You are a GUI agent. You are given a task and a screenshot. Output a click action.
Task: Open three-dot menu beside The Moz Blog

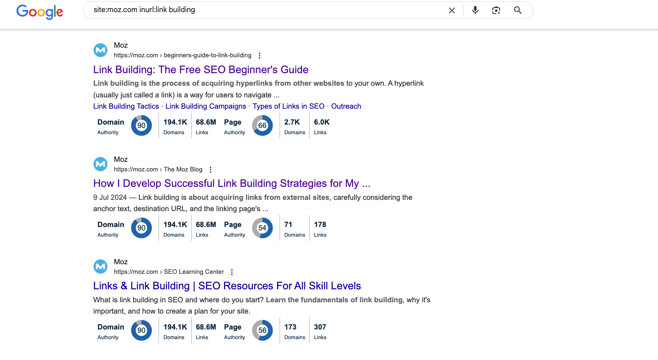point(211,170)
